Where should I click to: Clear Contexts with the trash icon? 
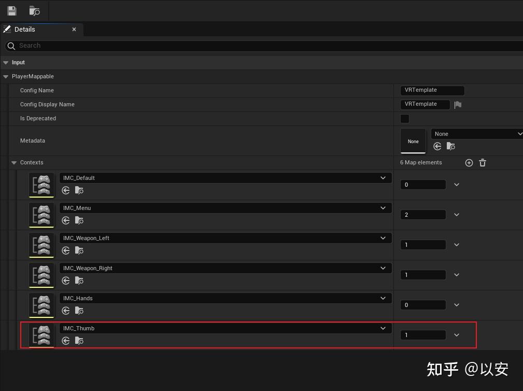(x=482, y=162)
